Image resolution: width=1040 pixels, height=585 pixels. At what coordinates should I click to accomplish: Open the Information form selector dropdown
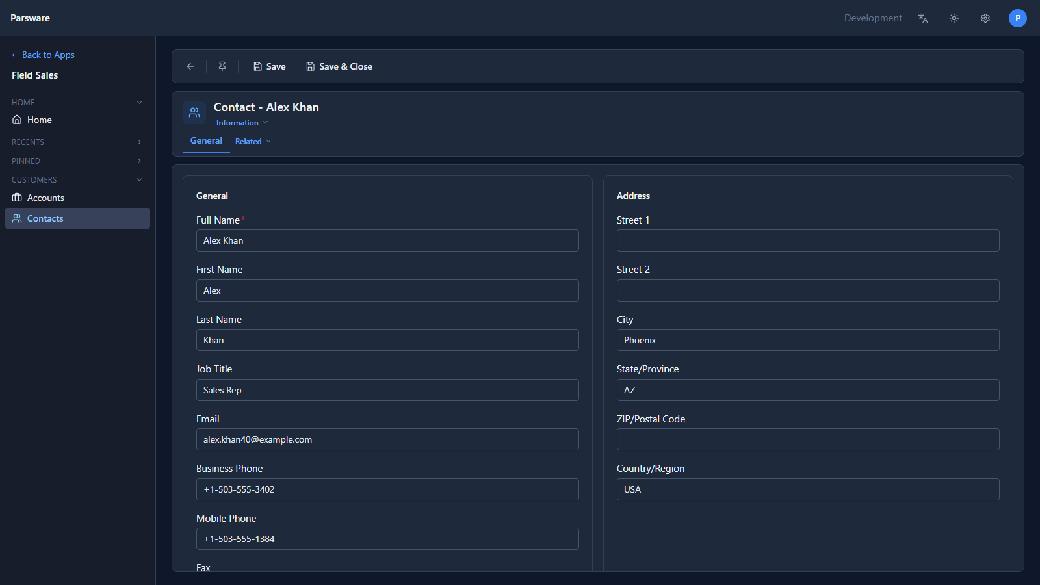(242, 123)
